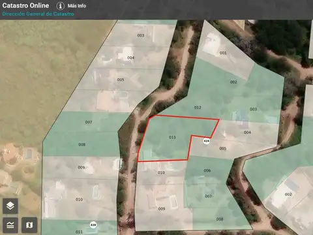Select parcel 005 beside the 424 marker
The width and height of the screenshot is (313, 235).
pos(223,149)
